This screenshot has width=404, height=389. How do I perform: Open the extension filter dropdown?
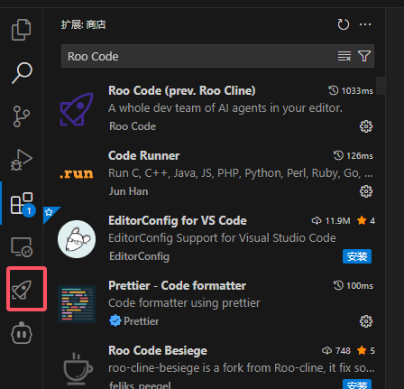[364, 56]
